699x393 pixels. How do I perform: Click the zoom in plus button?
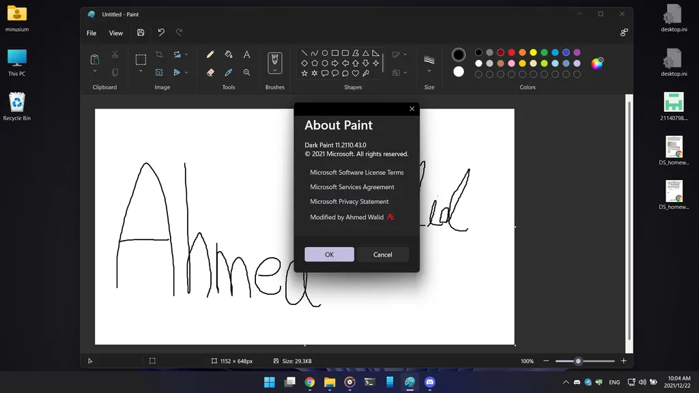tap(623, 361)
